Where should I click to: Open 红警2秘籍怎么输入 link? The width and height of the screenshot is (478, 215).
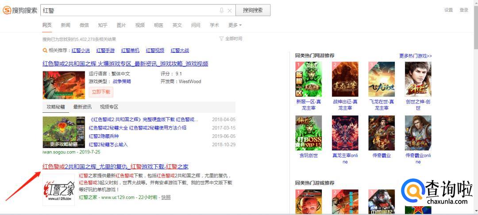108,145
